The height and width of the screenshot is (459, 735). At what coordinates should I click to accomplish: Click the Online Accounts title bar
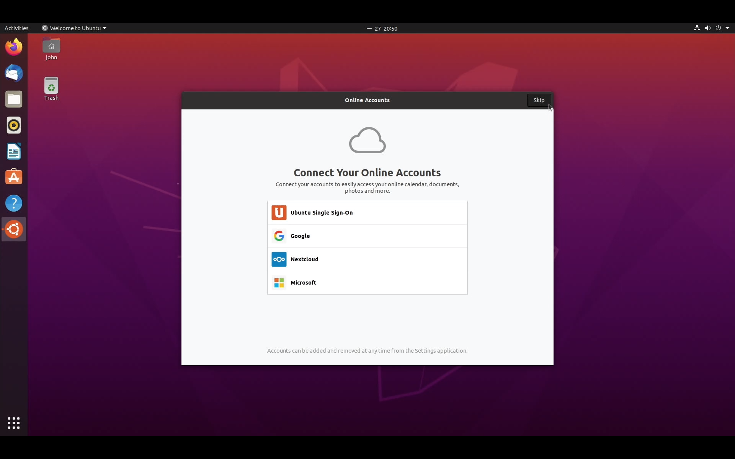coord(367,100)
